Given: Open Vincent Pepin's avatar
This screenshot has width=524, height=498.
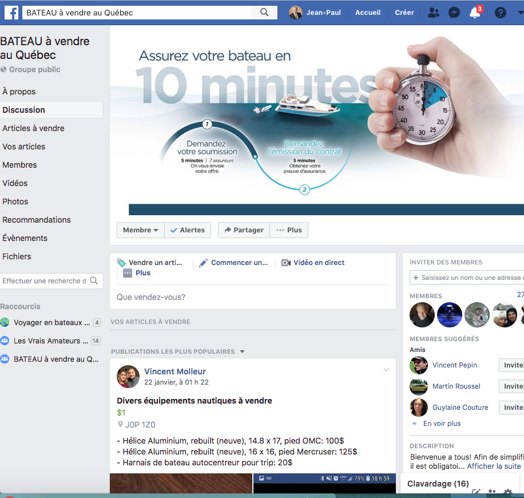Looking at the screenshot, I should point(419,365).
